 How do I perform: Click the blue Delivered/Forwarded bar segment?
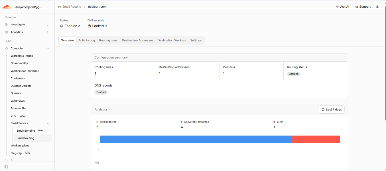[196, 139]
